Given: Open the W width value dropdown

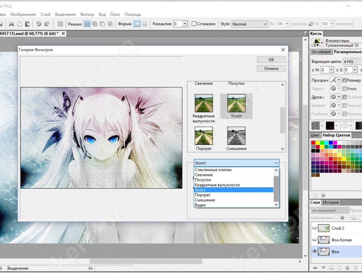Looking at the screenshot, I should 287,24.
